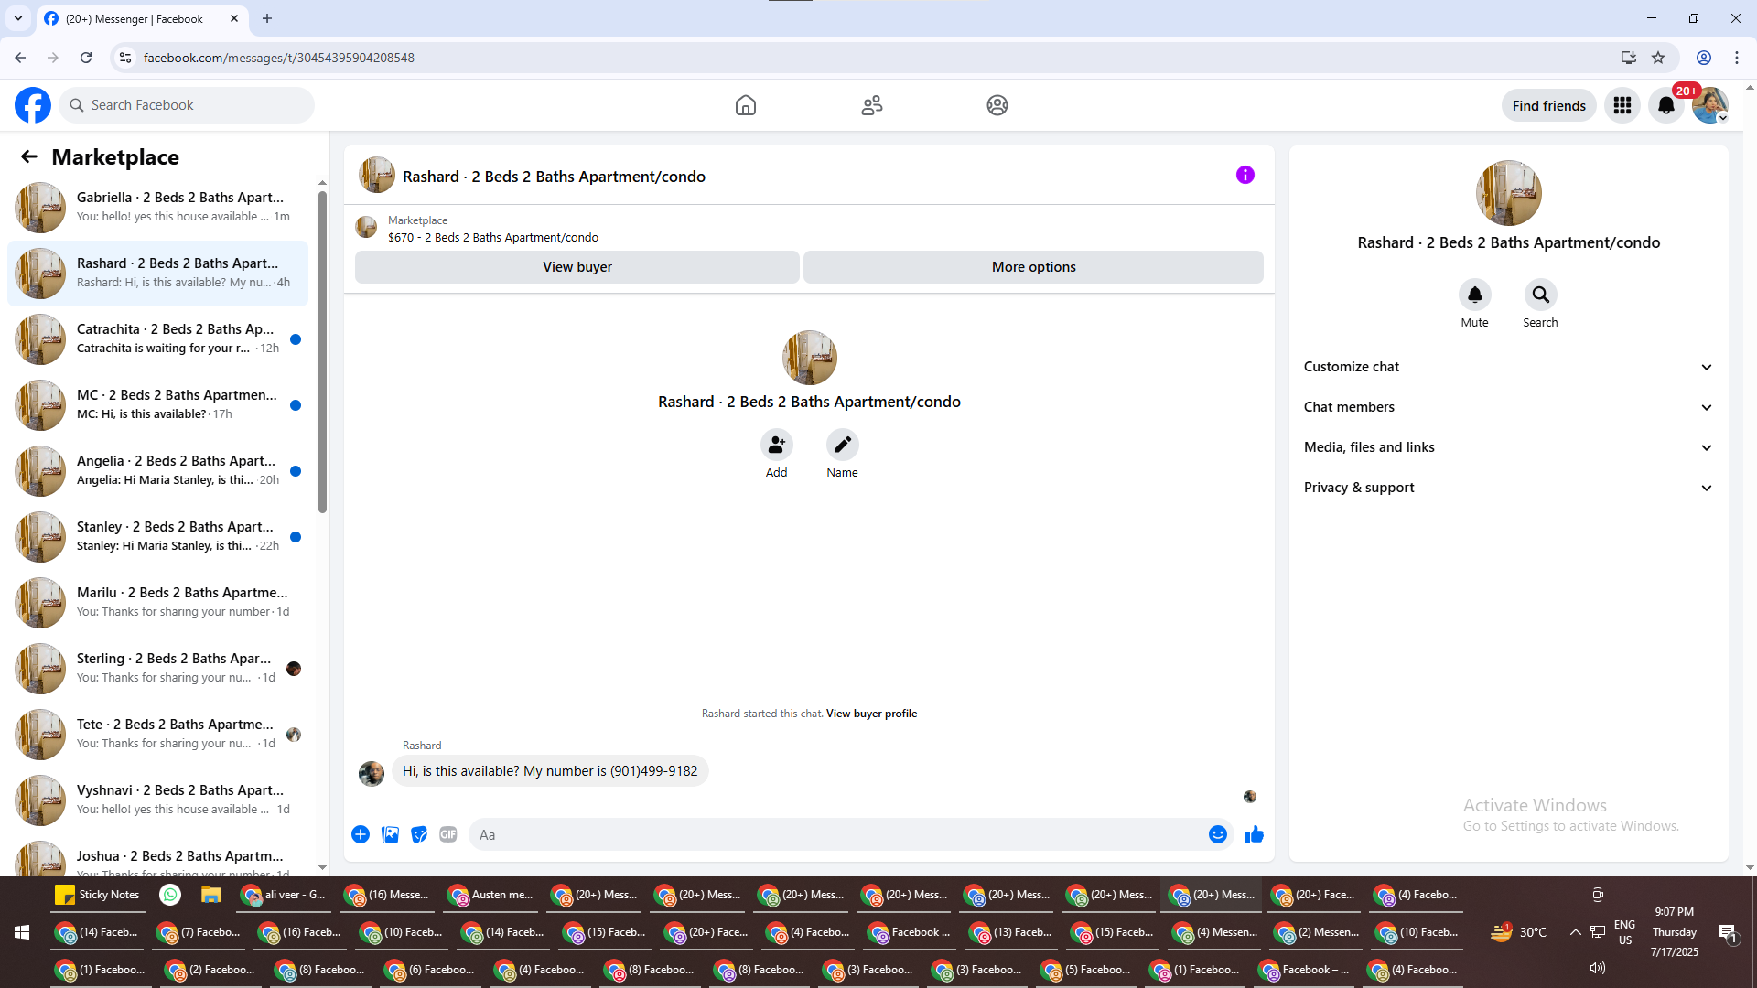Open taskbar clock and date
Image resolution: width=1757 pixels, height=988 pixels.
pyautogui.click(x=1675, y=932)
